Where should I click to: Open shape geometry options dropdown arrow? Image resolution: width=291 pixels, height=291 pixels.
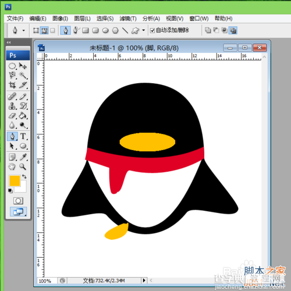[x=144, y=30]
